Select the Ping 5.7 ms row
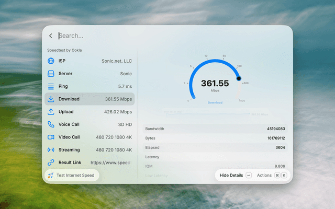The width and height of the screenshot is (335, 209). [x=90, y=86]
